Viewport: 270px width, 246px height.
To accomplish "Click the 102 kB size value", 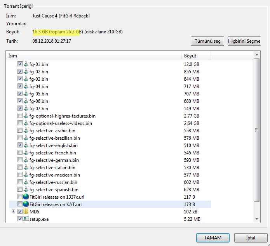I will click(x=191, y=212).
